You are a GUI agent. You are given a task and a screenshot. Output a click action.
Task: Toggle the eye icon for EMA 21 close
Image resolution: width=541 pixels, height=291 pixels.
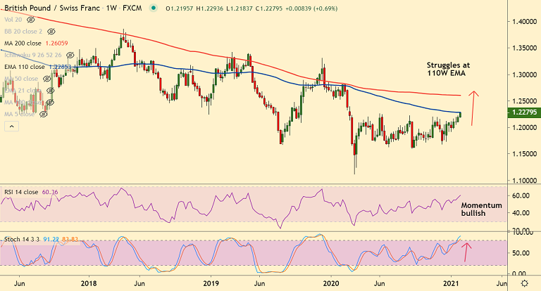[x=51, y=91]
